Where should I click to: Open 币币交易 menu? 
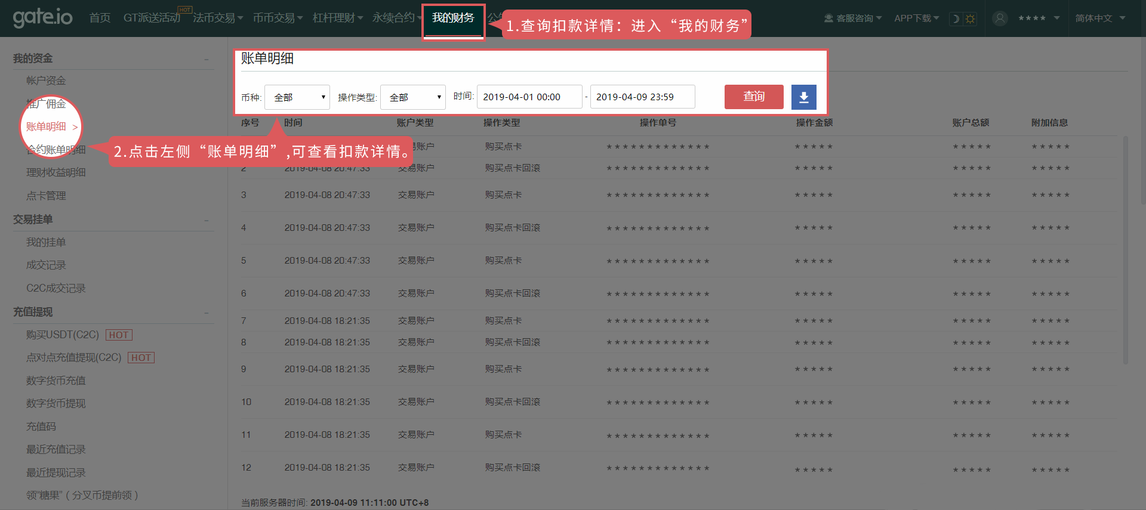[278, 18]
